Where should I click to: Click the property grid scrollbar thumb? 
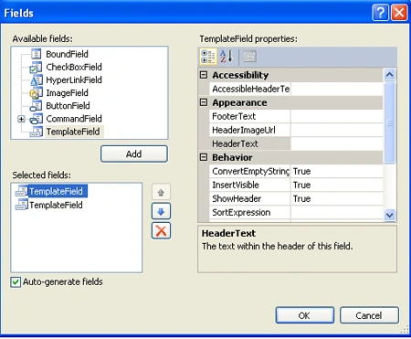click(x=390, y=122)
